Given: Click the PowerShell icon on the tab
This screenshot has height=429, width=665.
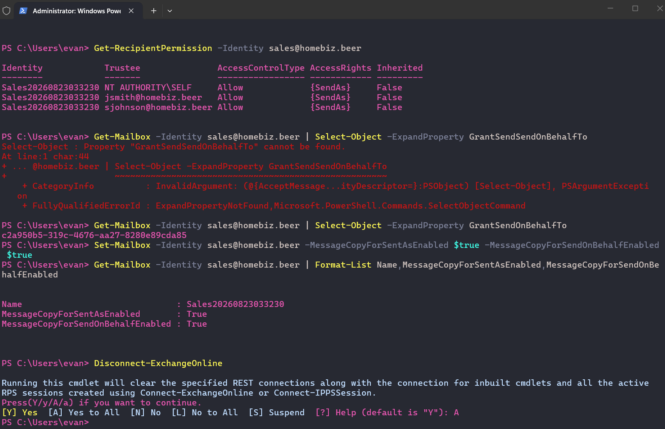Looking at the screenshot, I should [24, 11].
